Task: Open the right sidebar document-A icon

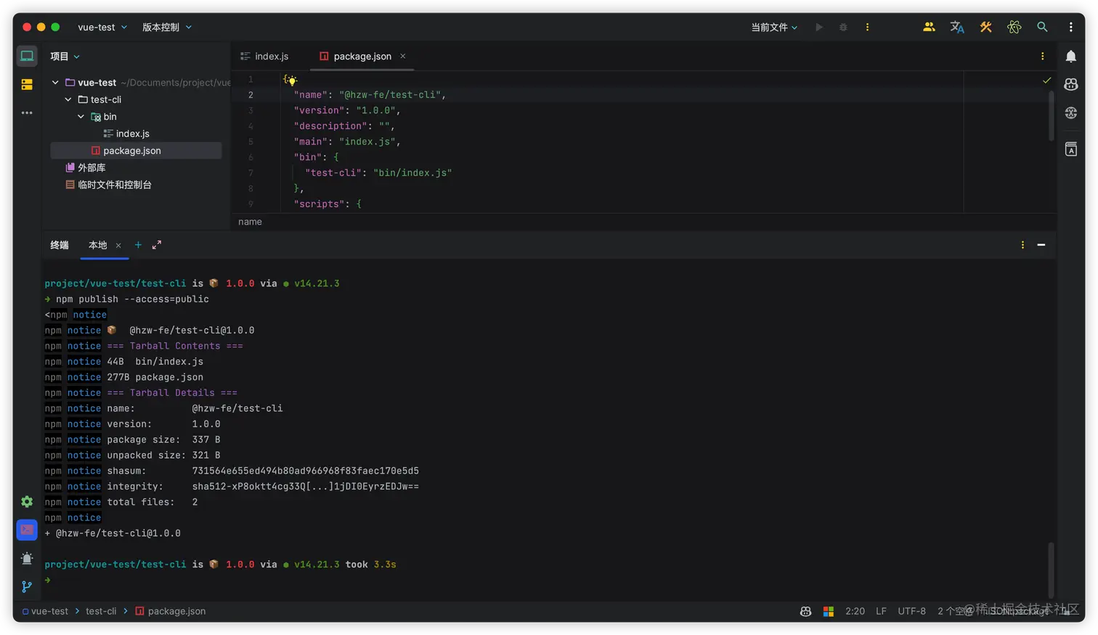Action: coord(1070,149)
